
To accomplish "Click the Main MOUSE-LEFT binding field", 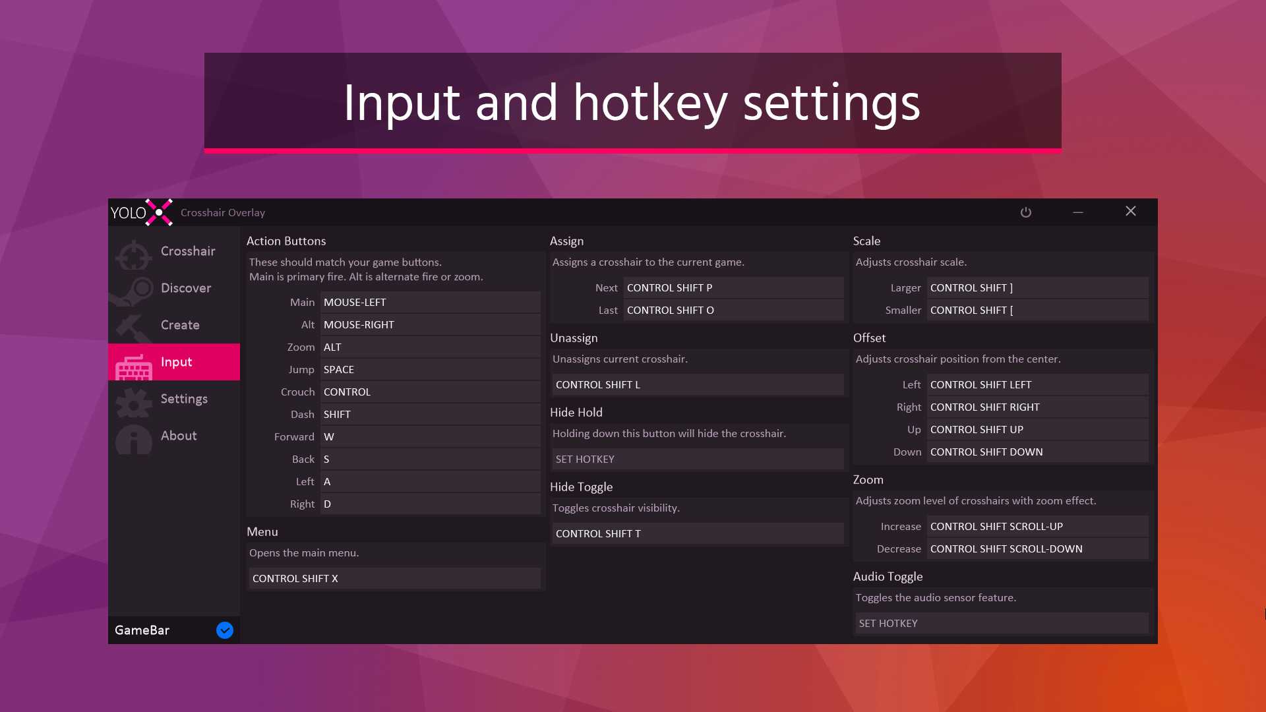I will click(430, 302).
